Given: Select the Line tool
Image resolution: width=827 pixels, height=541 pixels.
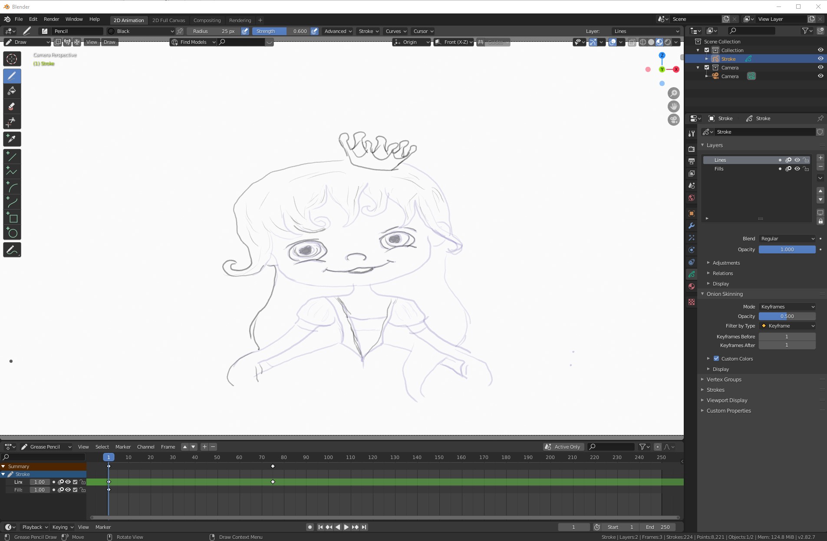Looking at the screenshot, I should pos(12,157).
